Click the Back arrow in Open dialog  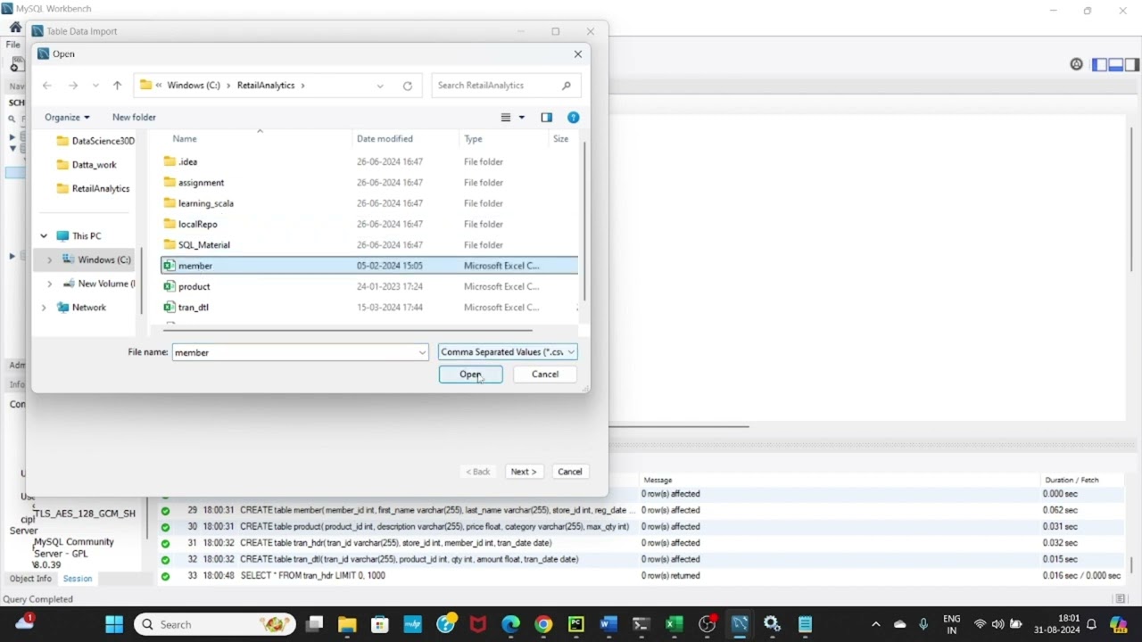tap(47, 86)
